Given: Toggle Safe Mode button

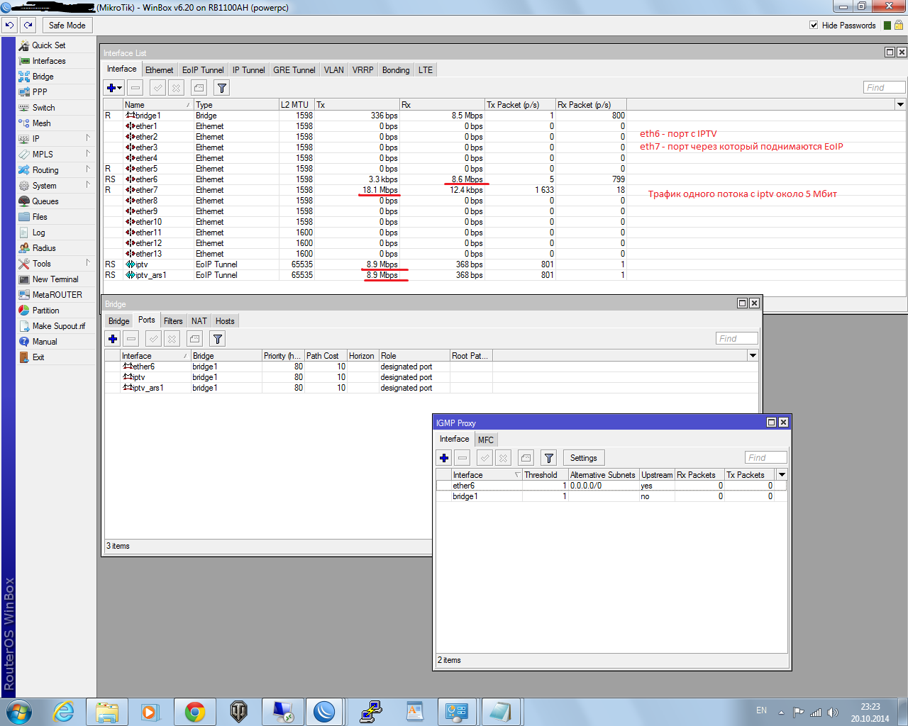Looking at the screenshot, I should [67, 25].
